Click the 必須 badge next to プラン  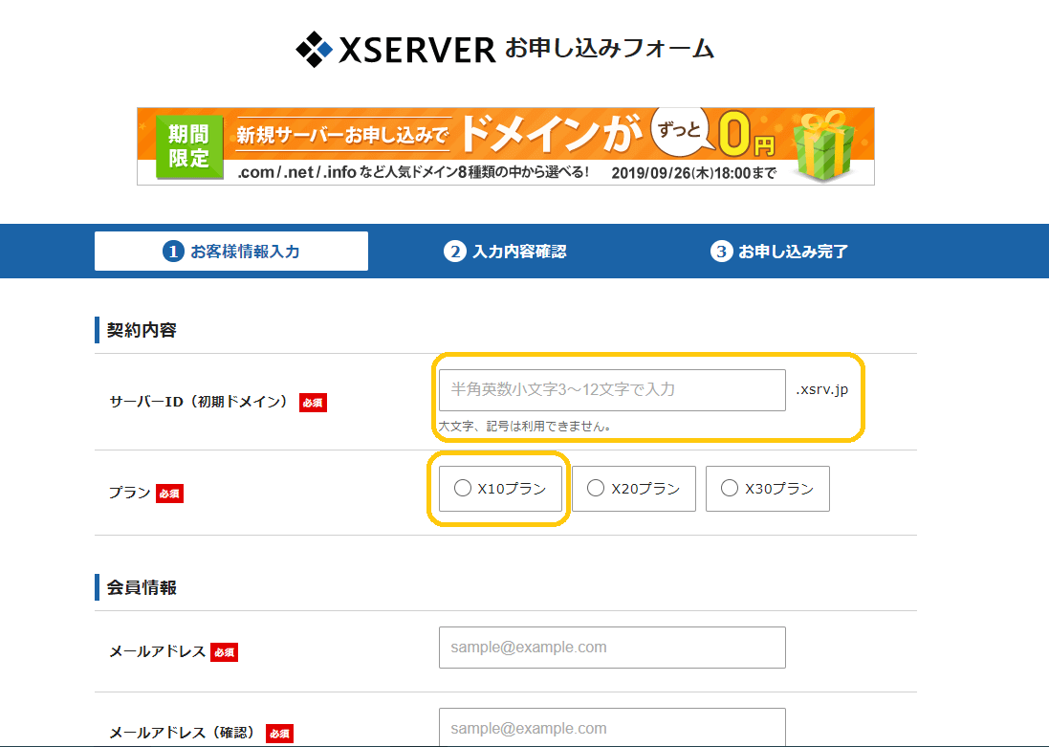(170, 494)
